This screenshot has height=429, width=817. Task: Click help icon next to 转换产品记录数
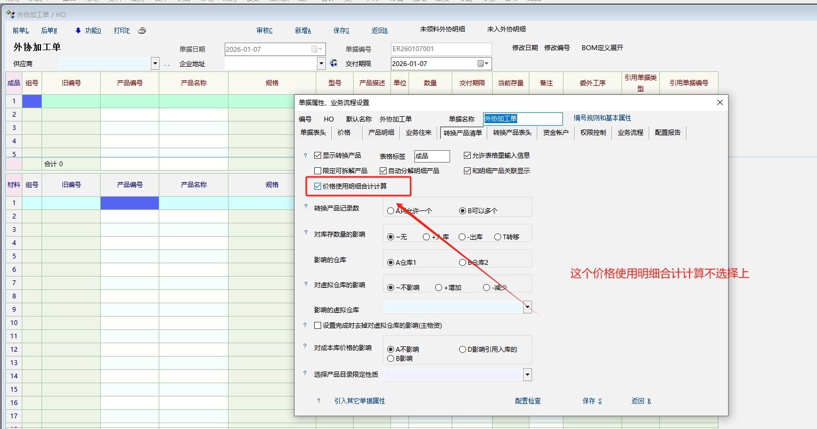tap(305, 206)
